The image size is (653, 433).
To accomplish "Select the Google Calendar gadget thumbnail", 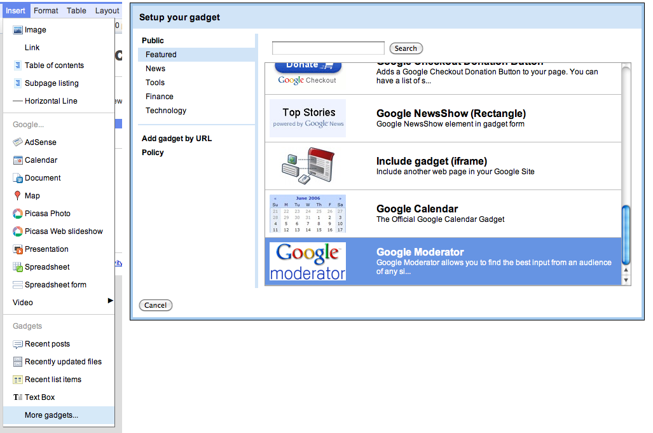I will tap(307, 214).
